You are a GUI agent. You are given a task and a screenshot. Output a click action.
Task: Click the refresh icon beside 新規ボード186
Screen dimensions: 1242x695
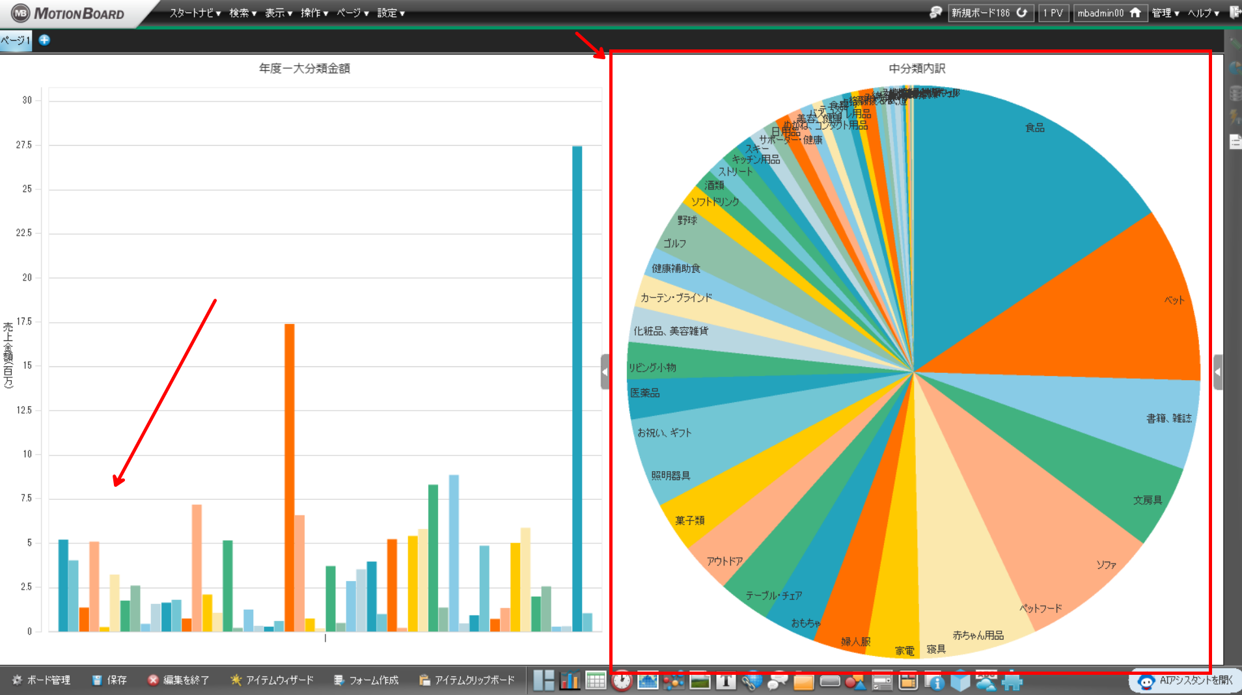[1022, 12]
